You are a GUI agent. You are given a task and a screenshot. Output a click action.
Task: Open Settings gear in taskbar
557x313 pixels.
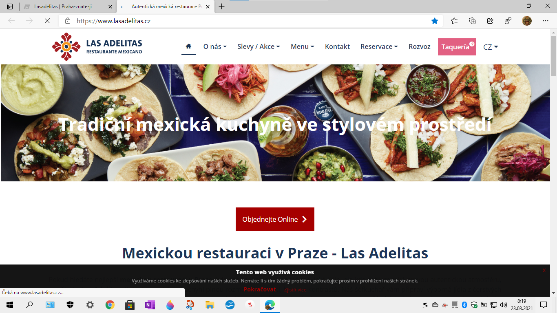(90, 304)
